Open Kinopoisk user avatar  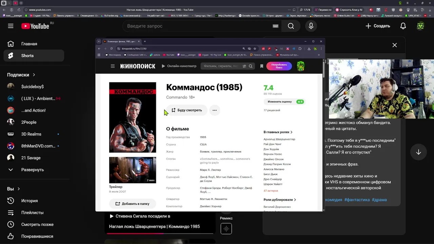(x=300, y=66)
